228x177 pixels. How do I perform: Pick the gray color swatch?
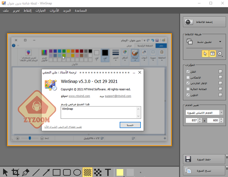130,172
